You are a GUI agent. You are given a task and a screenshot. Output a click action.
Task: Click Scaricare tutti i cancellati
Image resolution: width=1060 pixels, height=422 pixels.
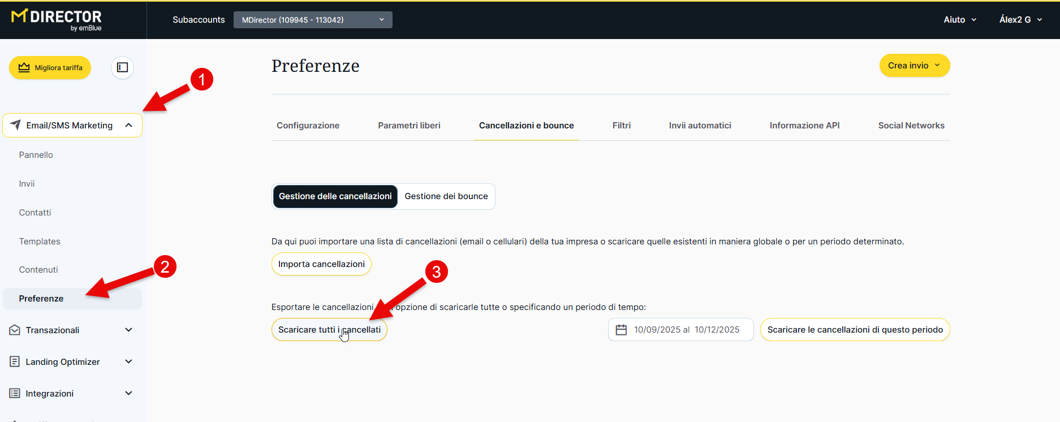pyautogui.click(x=329, y=330)
